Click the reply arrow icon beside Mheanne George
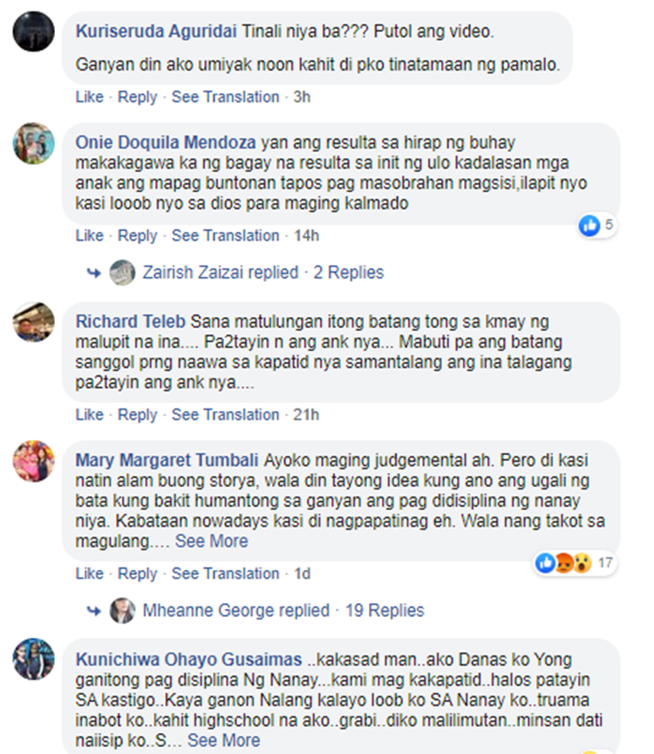 tap(94, 611)
